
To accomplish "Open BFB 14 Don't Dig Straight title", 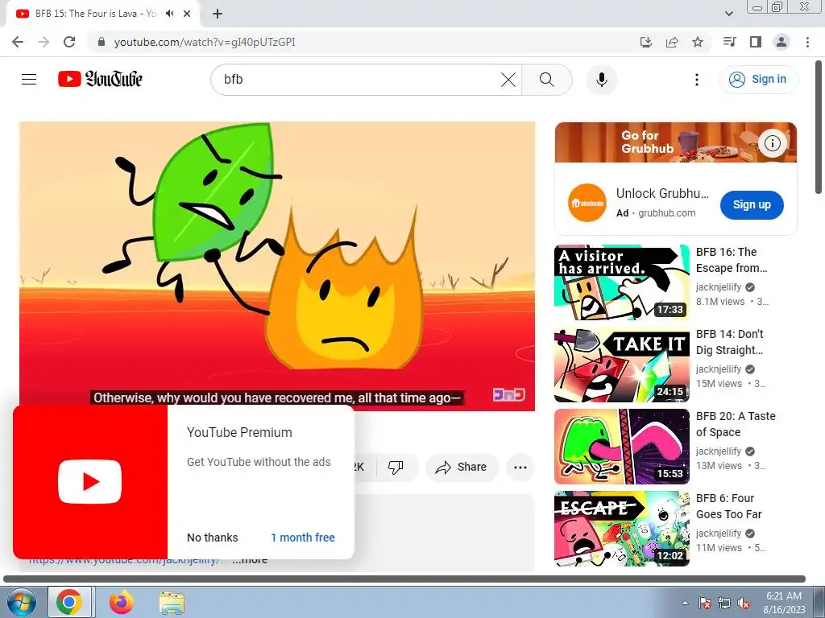I will (x=730, y=342).
